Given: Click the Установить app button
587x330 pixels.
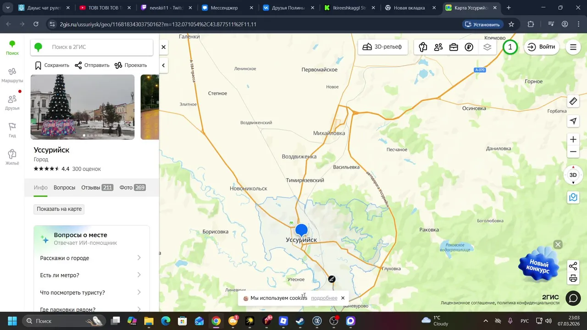Looking at the screenshot, I should click(482, 24).
